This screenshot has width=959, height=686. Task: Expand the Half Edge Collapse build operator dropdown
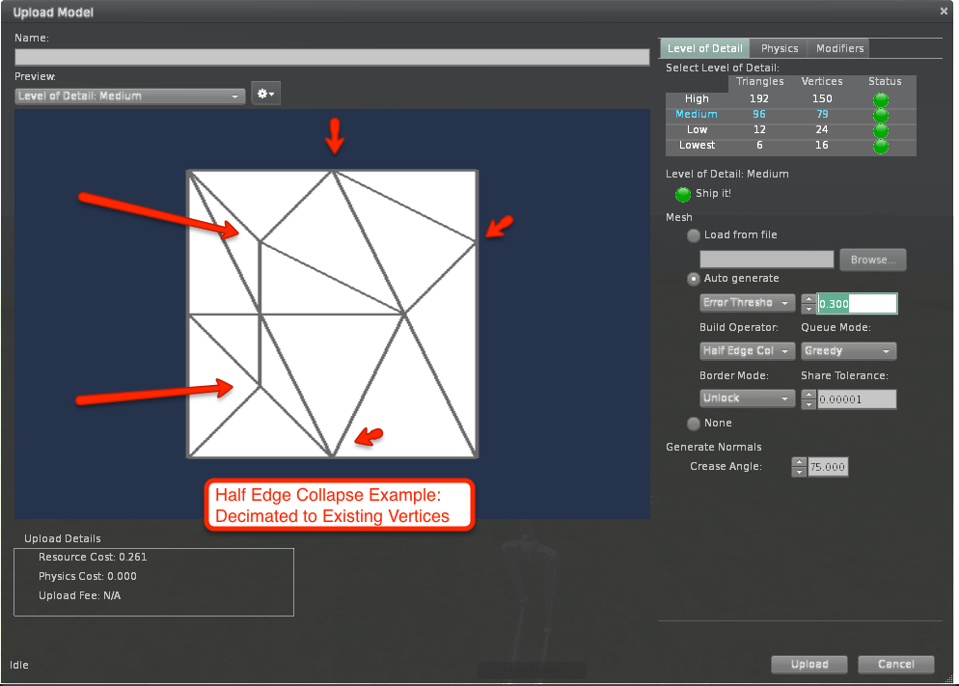coord(747,351)
